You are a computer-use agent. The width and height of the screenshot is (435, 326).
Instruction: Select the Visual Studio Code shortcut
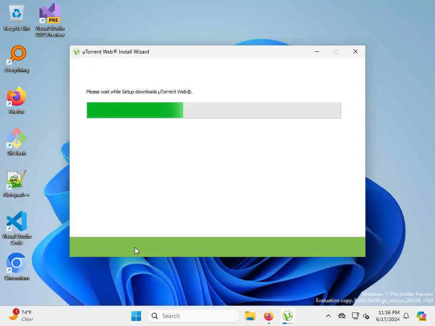(17, 228)
